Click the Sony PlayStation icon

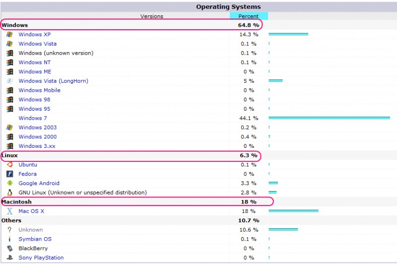[x=9, y=258]
